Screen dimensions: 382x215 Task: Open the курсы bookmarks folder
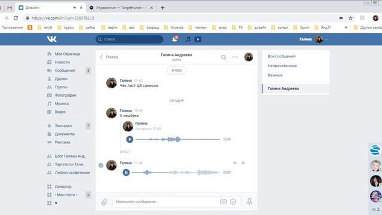tap(66, 27)
